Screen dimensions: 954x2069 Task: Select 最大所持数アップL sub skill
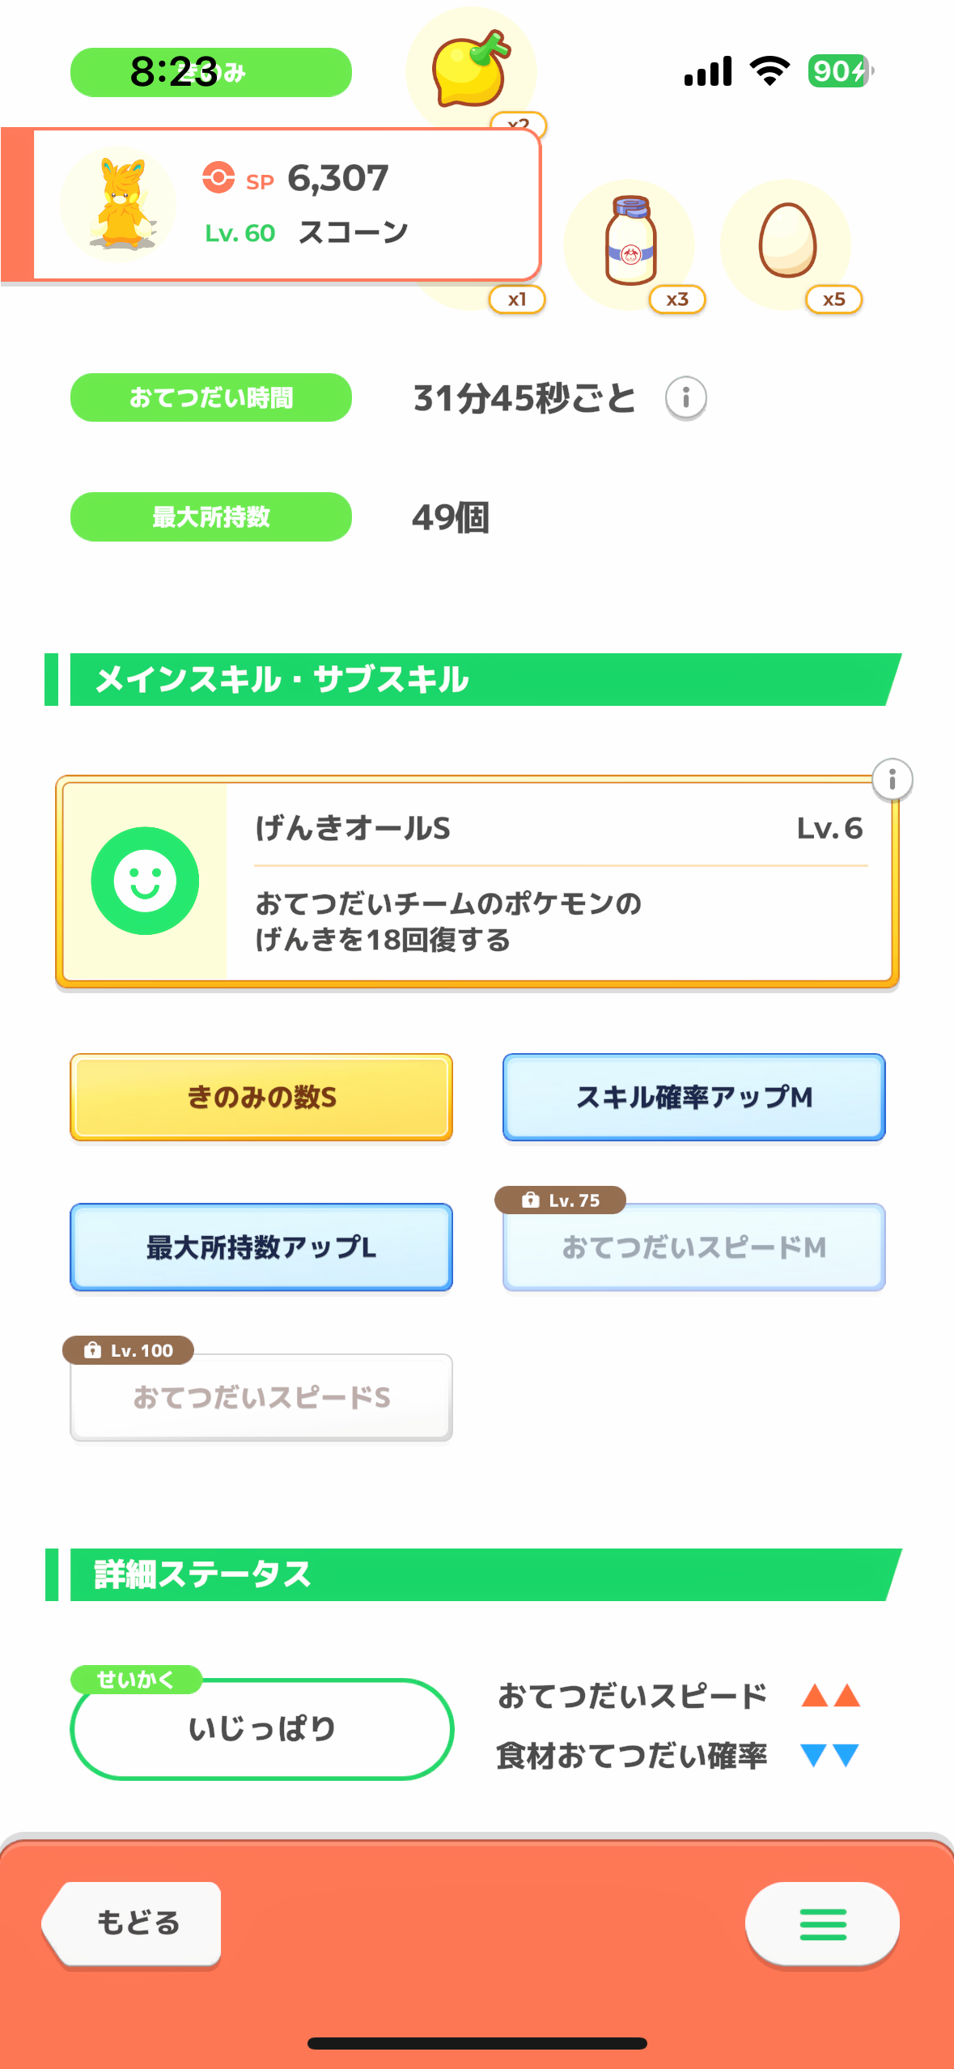click(261, 1247)
